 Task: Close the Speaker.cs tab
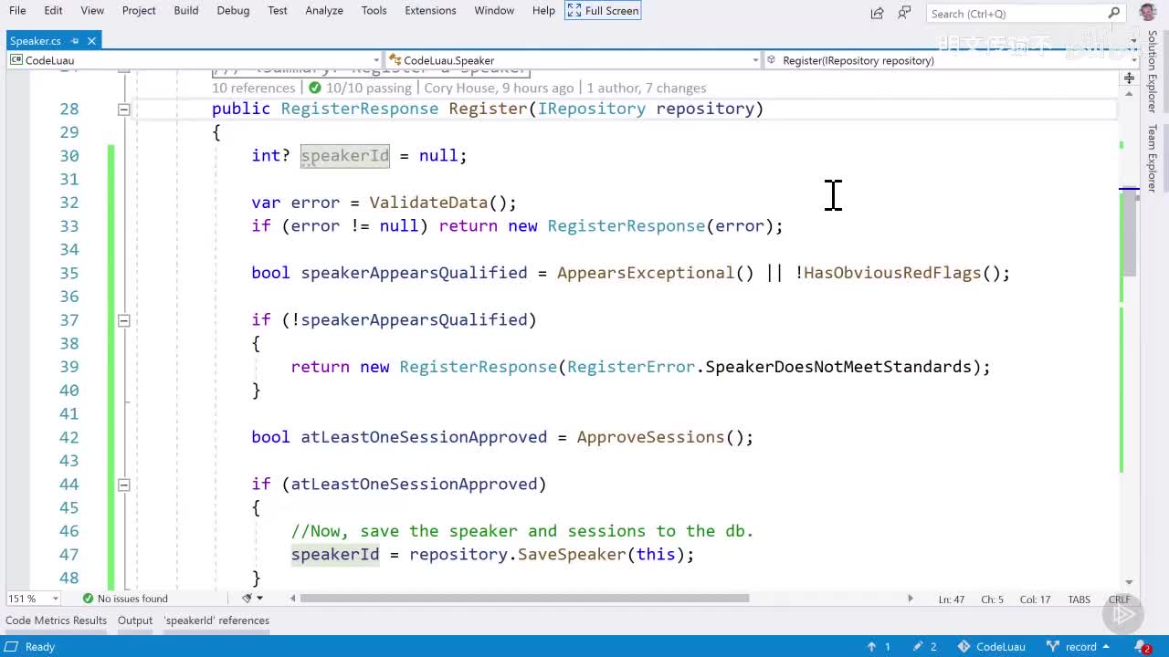pos(92,41)
